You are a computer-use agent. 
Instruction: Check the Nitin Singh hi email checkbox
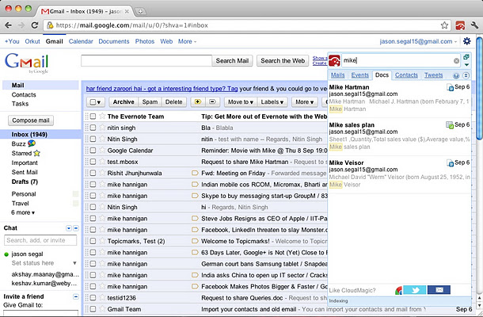pyautogui.click(x=93, y=207)
